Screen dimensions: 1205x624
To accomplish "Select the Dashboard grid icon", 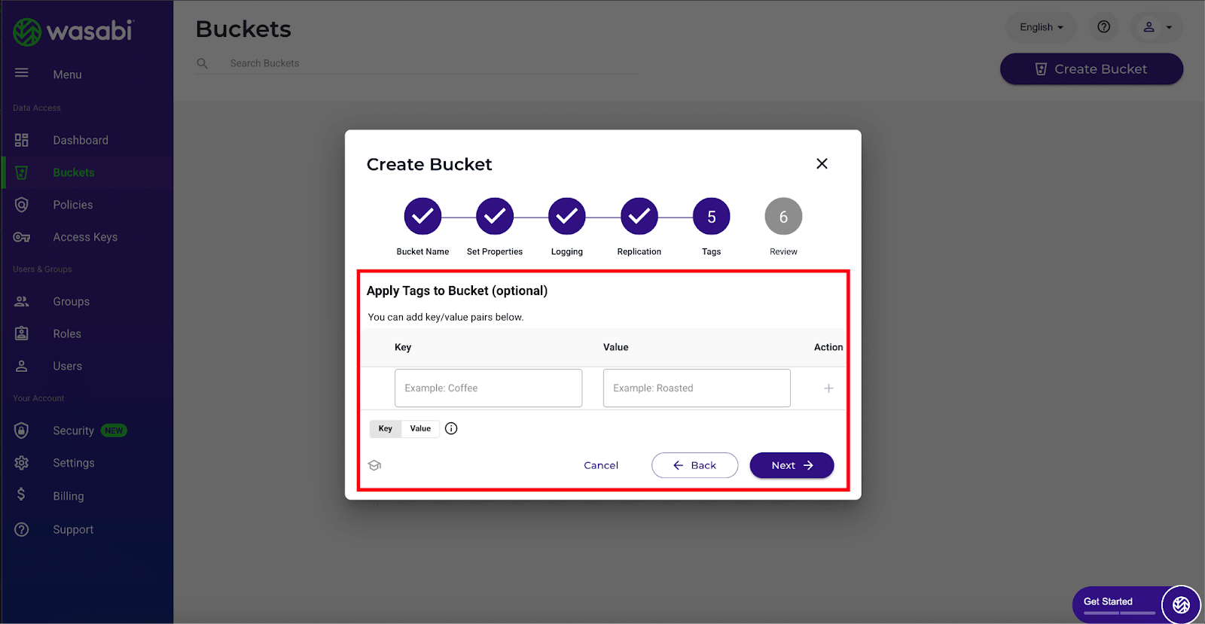I will [22, 140].
